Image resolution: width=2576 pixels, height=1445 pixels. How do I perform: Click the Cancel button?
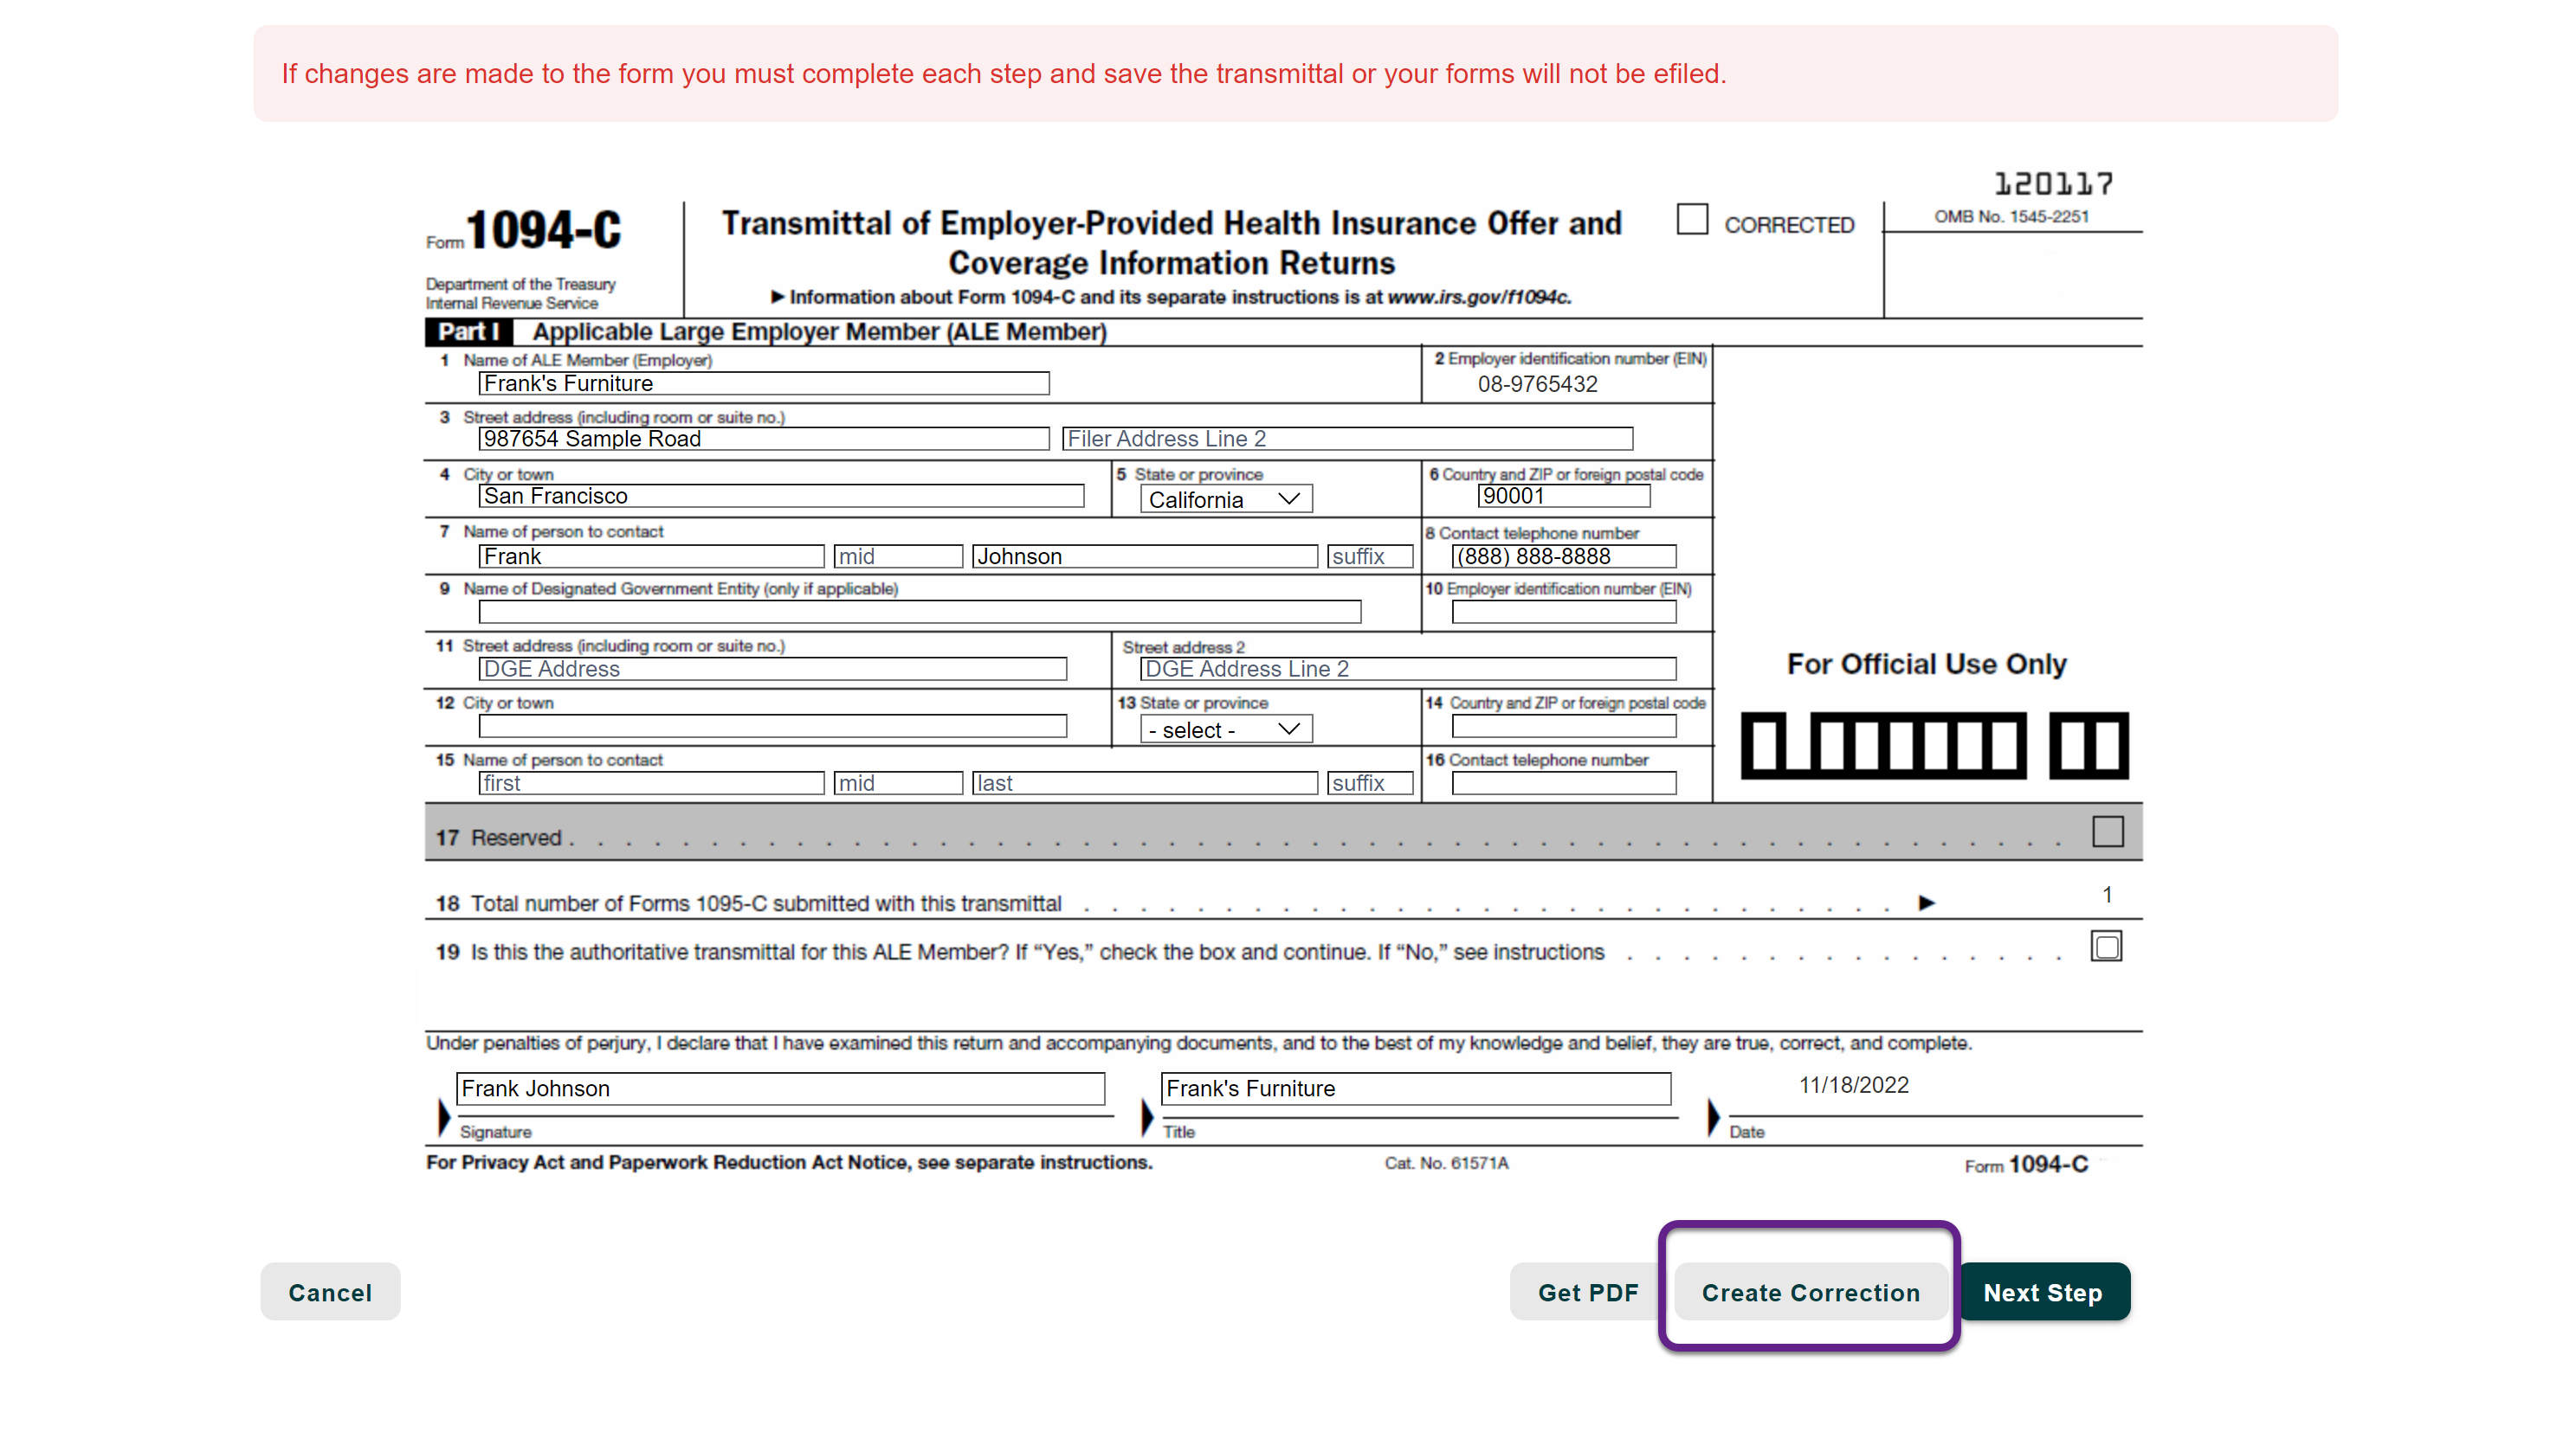click(x=331, y=1289)
